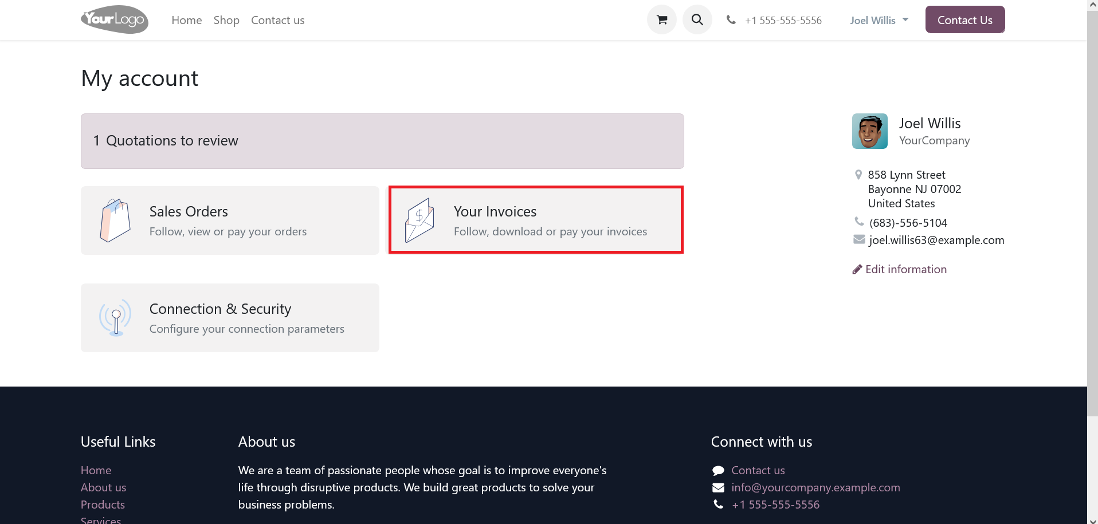The image size is (1098, 524).
Task: Click the Connection & Security antenna icon
Action: click(x=115, y=317)
